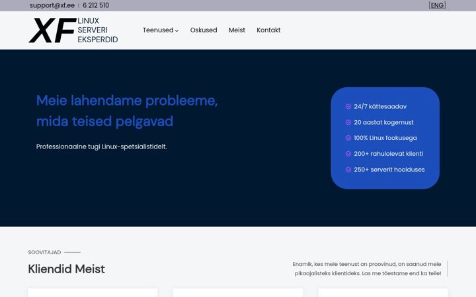This screenshot has height=297, width=476.
Task: Click the 100% Linux fookusega text
Action: click(x=385, y=138)
